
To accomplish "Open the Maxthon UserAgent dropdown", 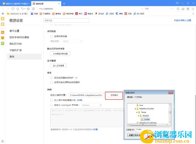I will click(92, 105).
